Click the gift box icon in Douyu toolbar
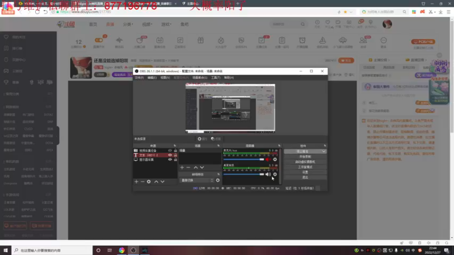Image resolution: width=454 pixels, height=255 pixels. tap(200, 40)
